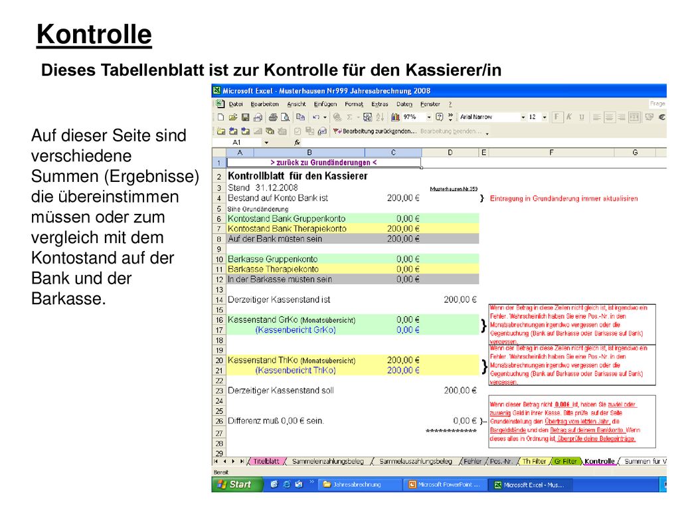Toggle bold formatting (F)
The width and height of the screenshot is (680, 510).
click(x=557, y=117)
